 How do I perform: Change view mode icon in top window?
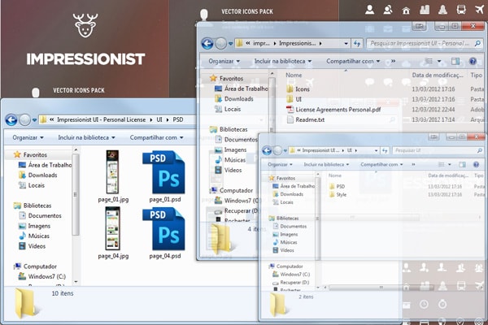tap(429, 61)
